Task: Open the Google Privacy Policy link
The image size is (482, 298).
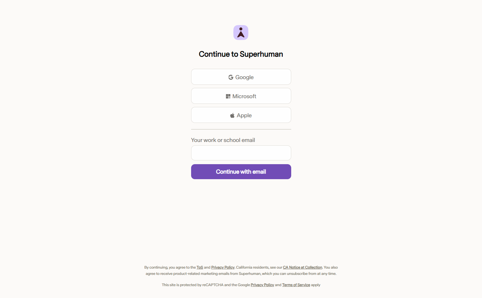Action: 262,285
